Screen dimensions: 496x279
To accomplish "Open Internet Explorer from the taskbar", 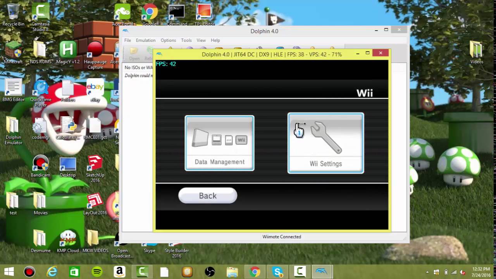I will (x=52, y=272).
